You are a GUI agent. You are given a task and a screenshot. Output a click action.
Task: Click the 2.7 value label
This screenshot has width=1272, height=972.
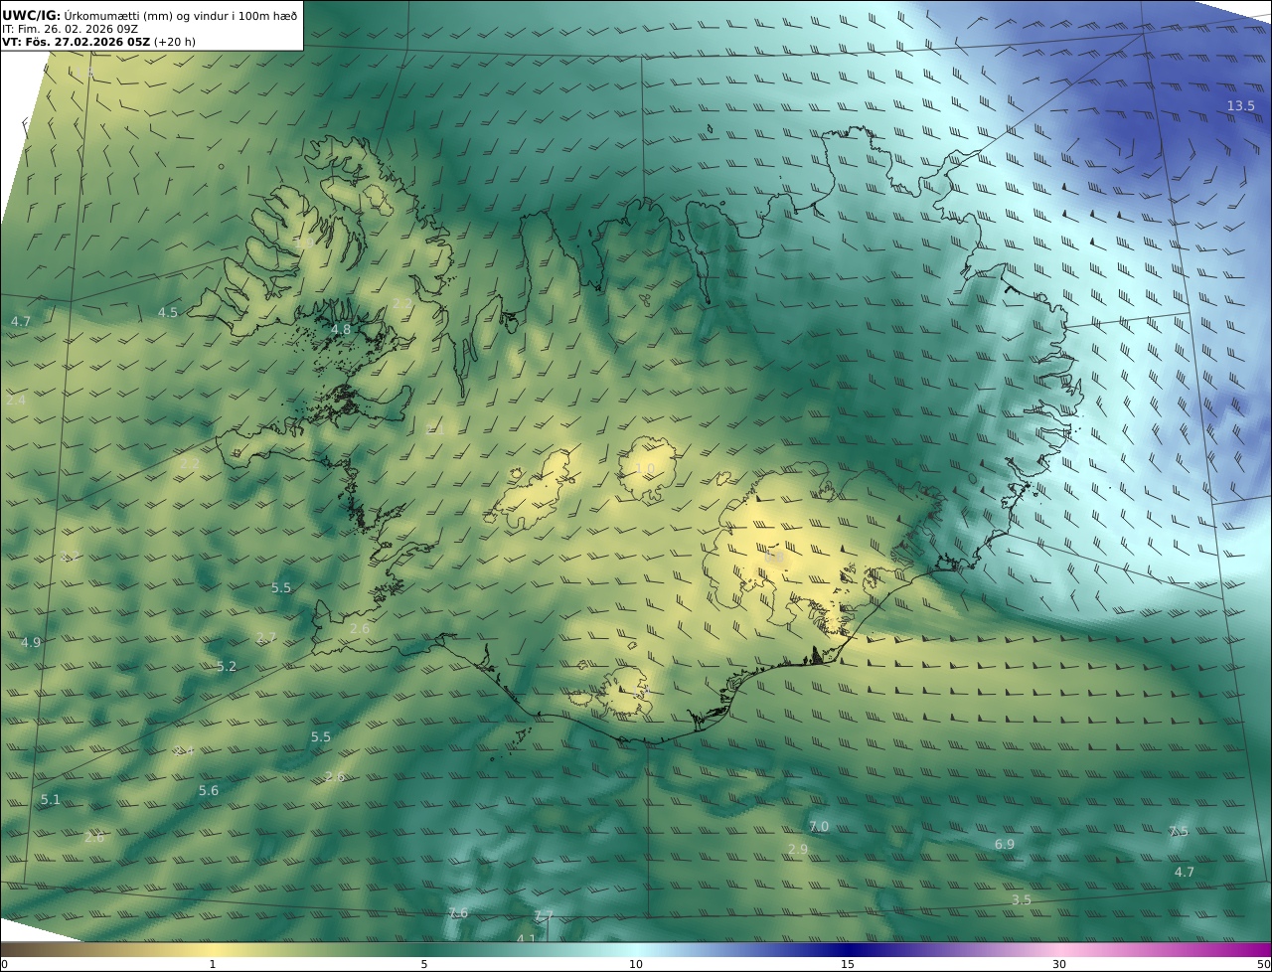[x=266, y=638]
